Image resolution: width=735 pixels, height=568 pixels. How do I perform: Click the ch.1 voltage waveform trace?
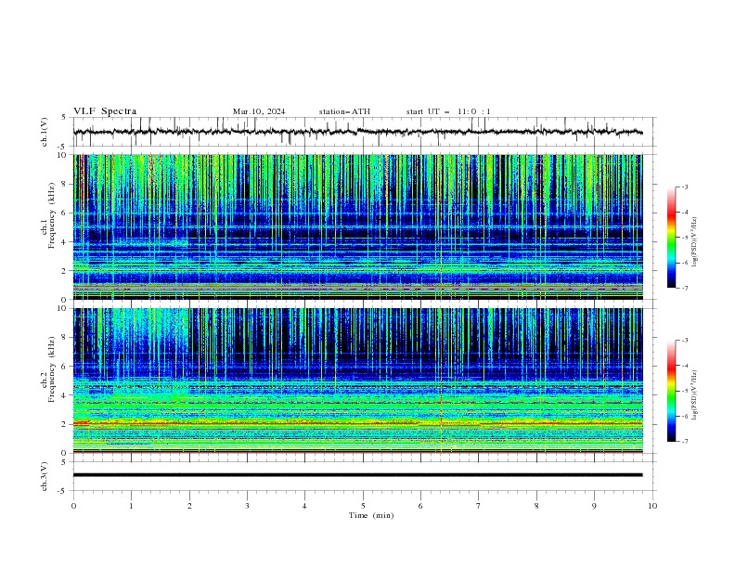357,132
